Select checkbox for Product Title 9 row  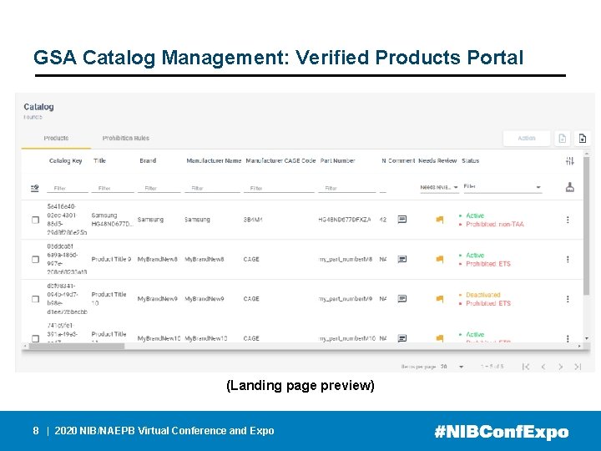pyautogui.click(x=35, y=259)
